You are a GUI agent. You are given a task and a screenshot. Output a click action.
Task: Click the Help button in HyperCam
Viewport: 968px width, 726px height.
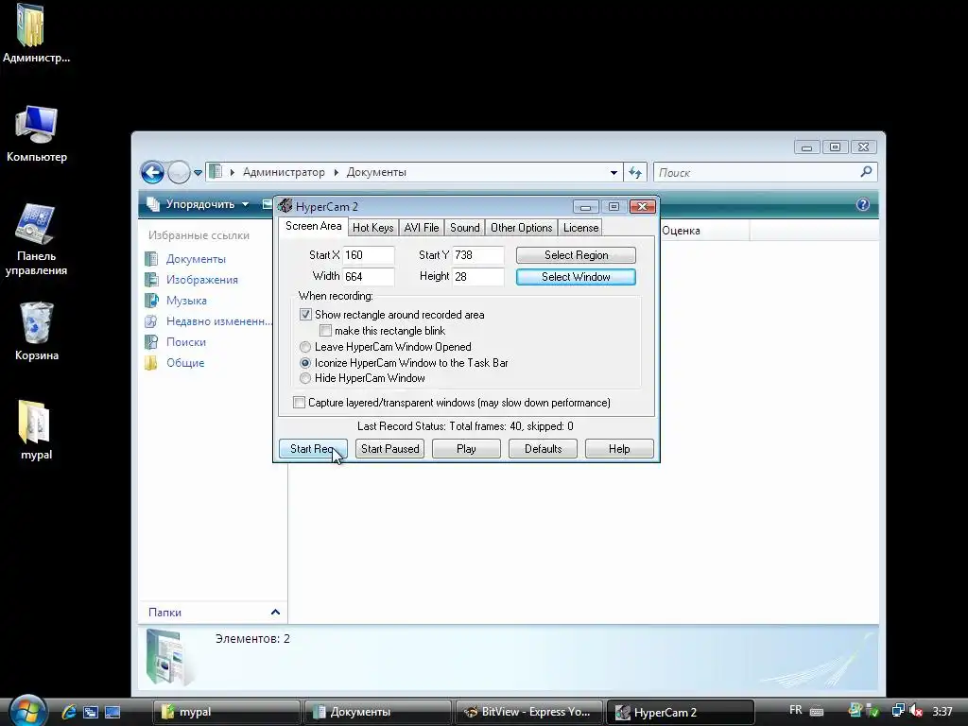(619, 449)
